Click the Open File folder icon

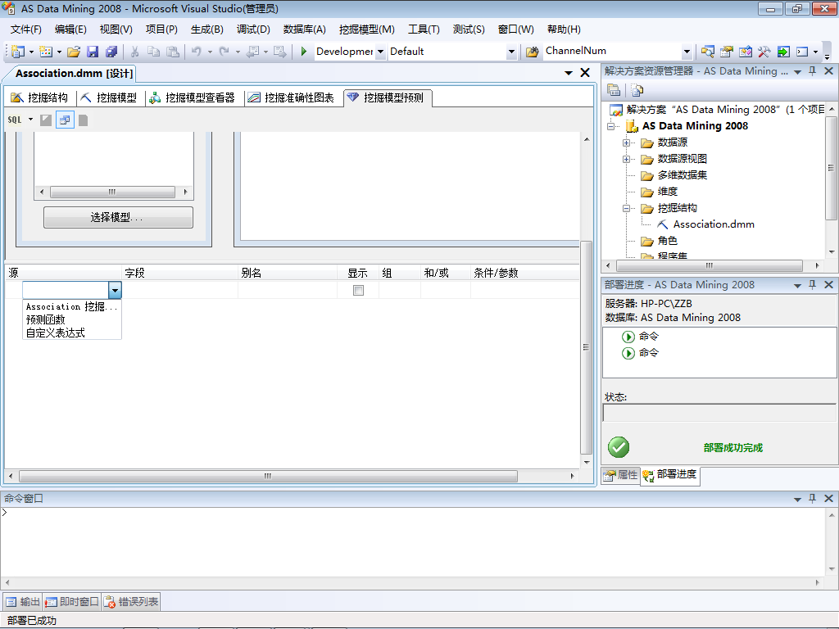tap(74, 52)
